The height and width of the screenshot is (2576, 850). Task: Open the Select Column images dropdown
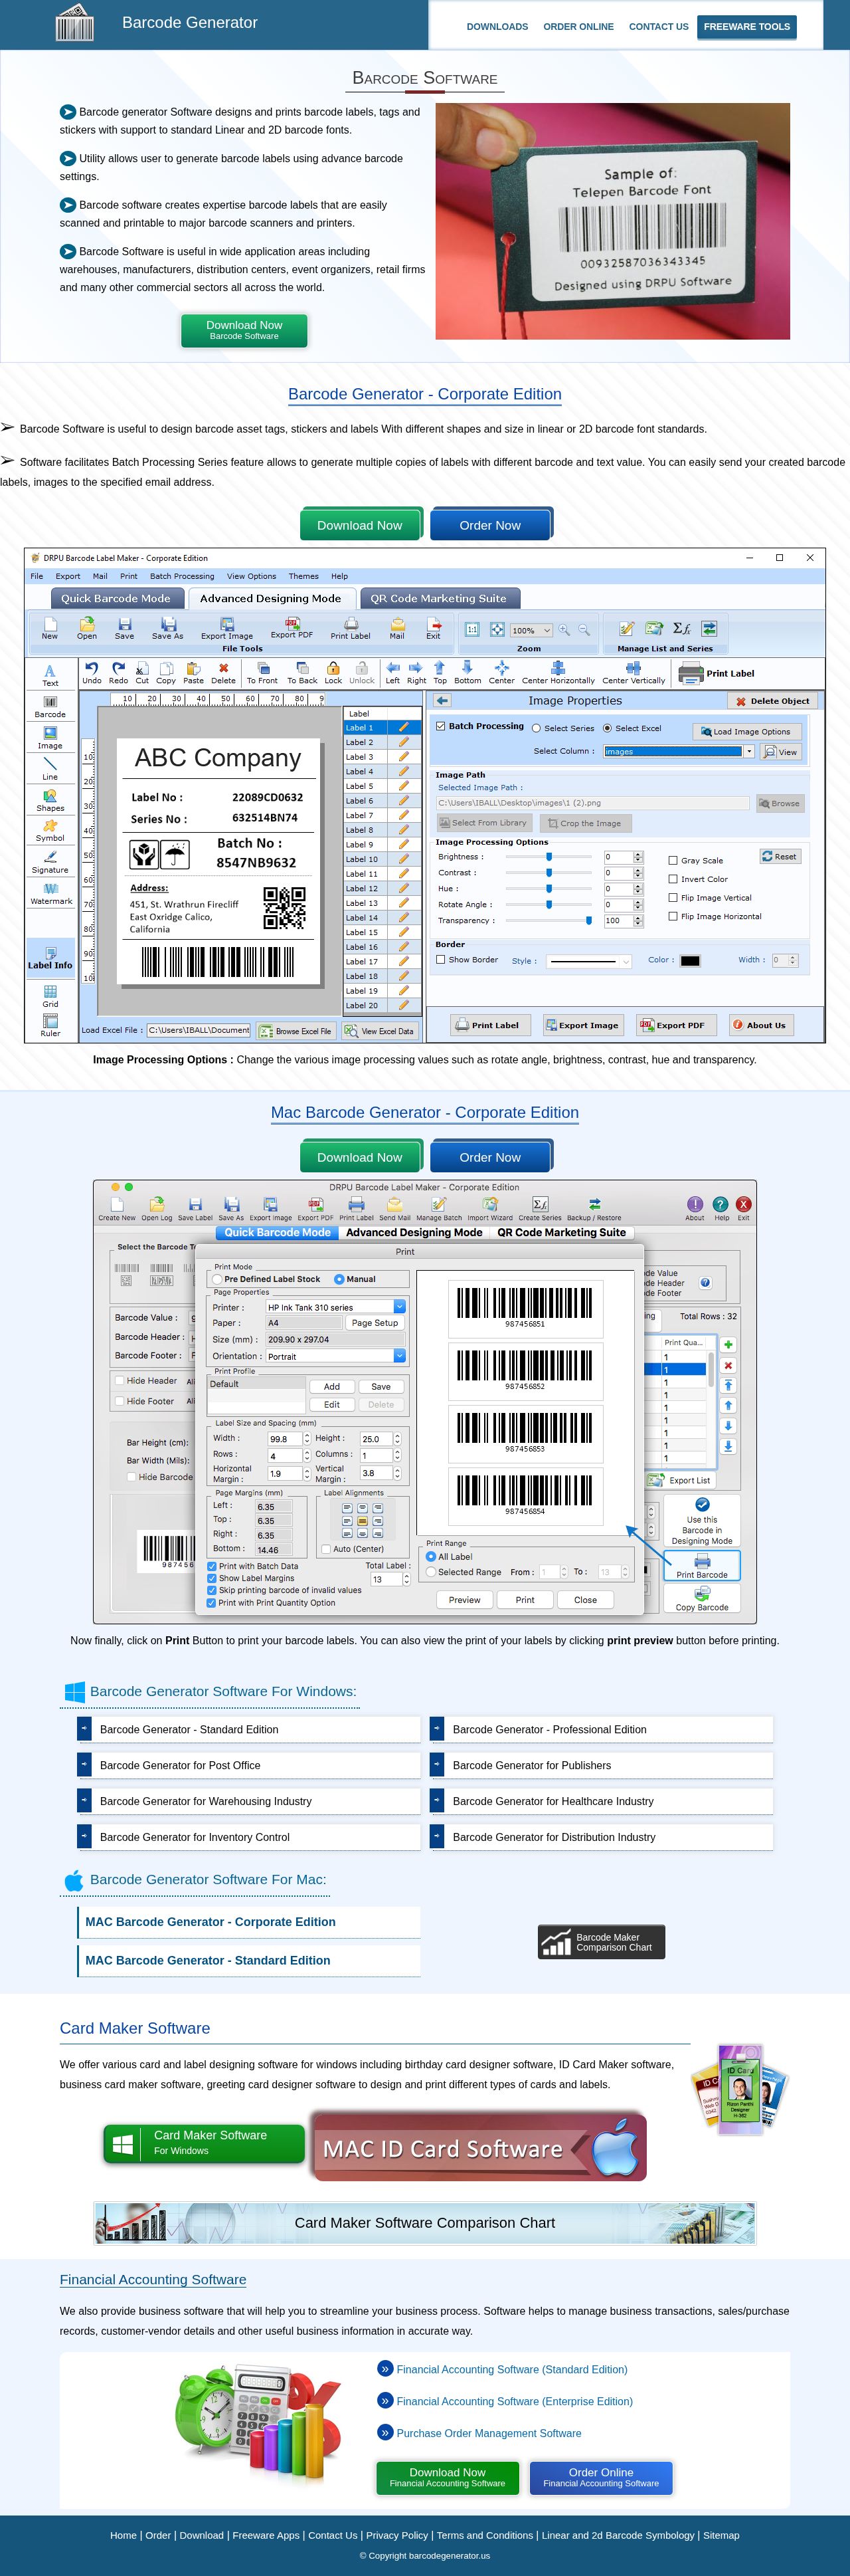pos(748,751)
